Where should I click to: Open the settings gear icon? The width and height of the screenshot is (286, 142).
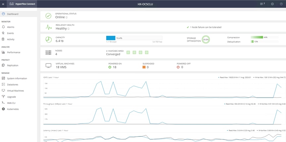coord(272,4)
